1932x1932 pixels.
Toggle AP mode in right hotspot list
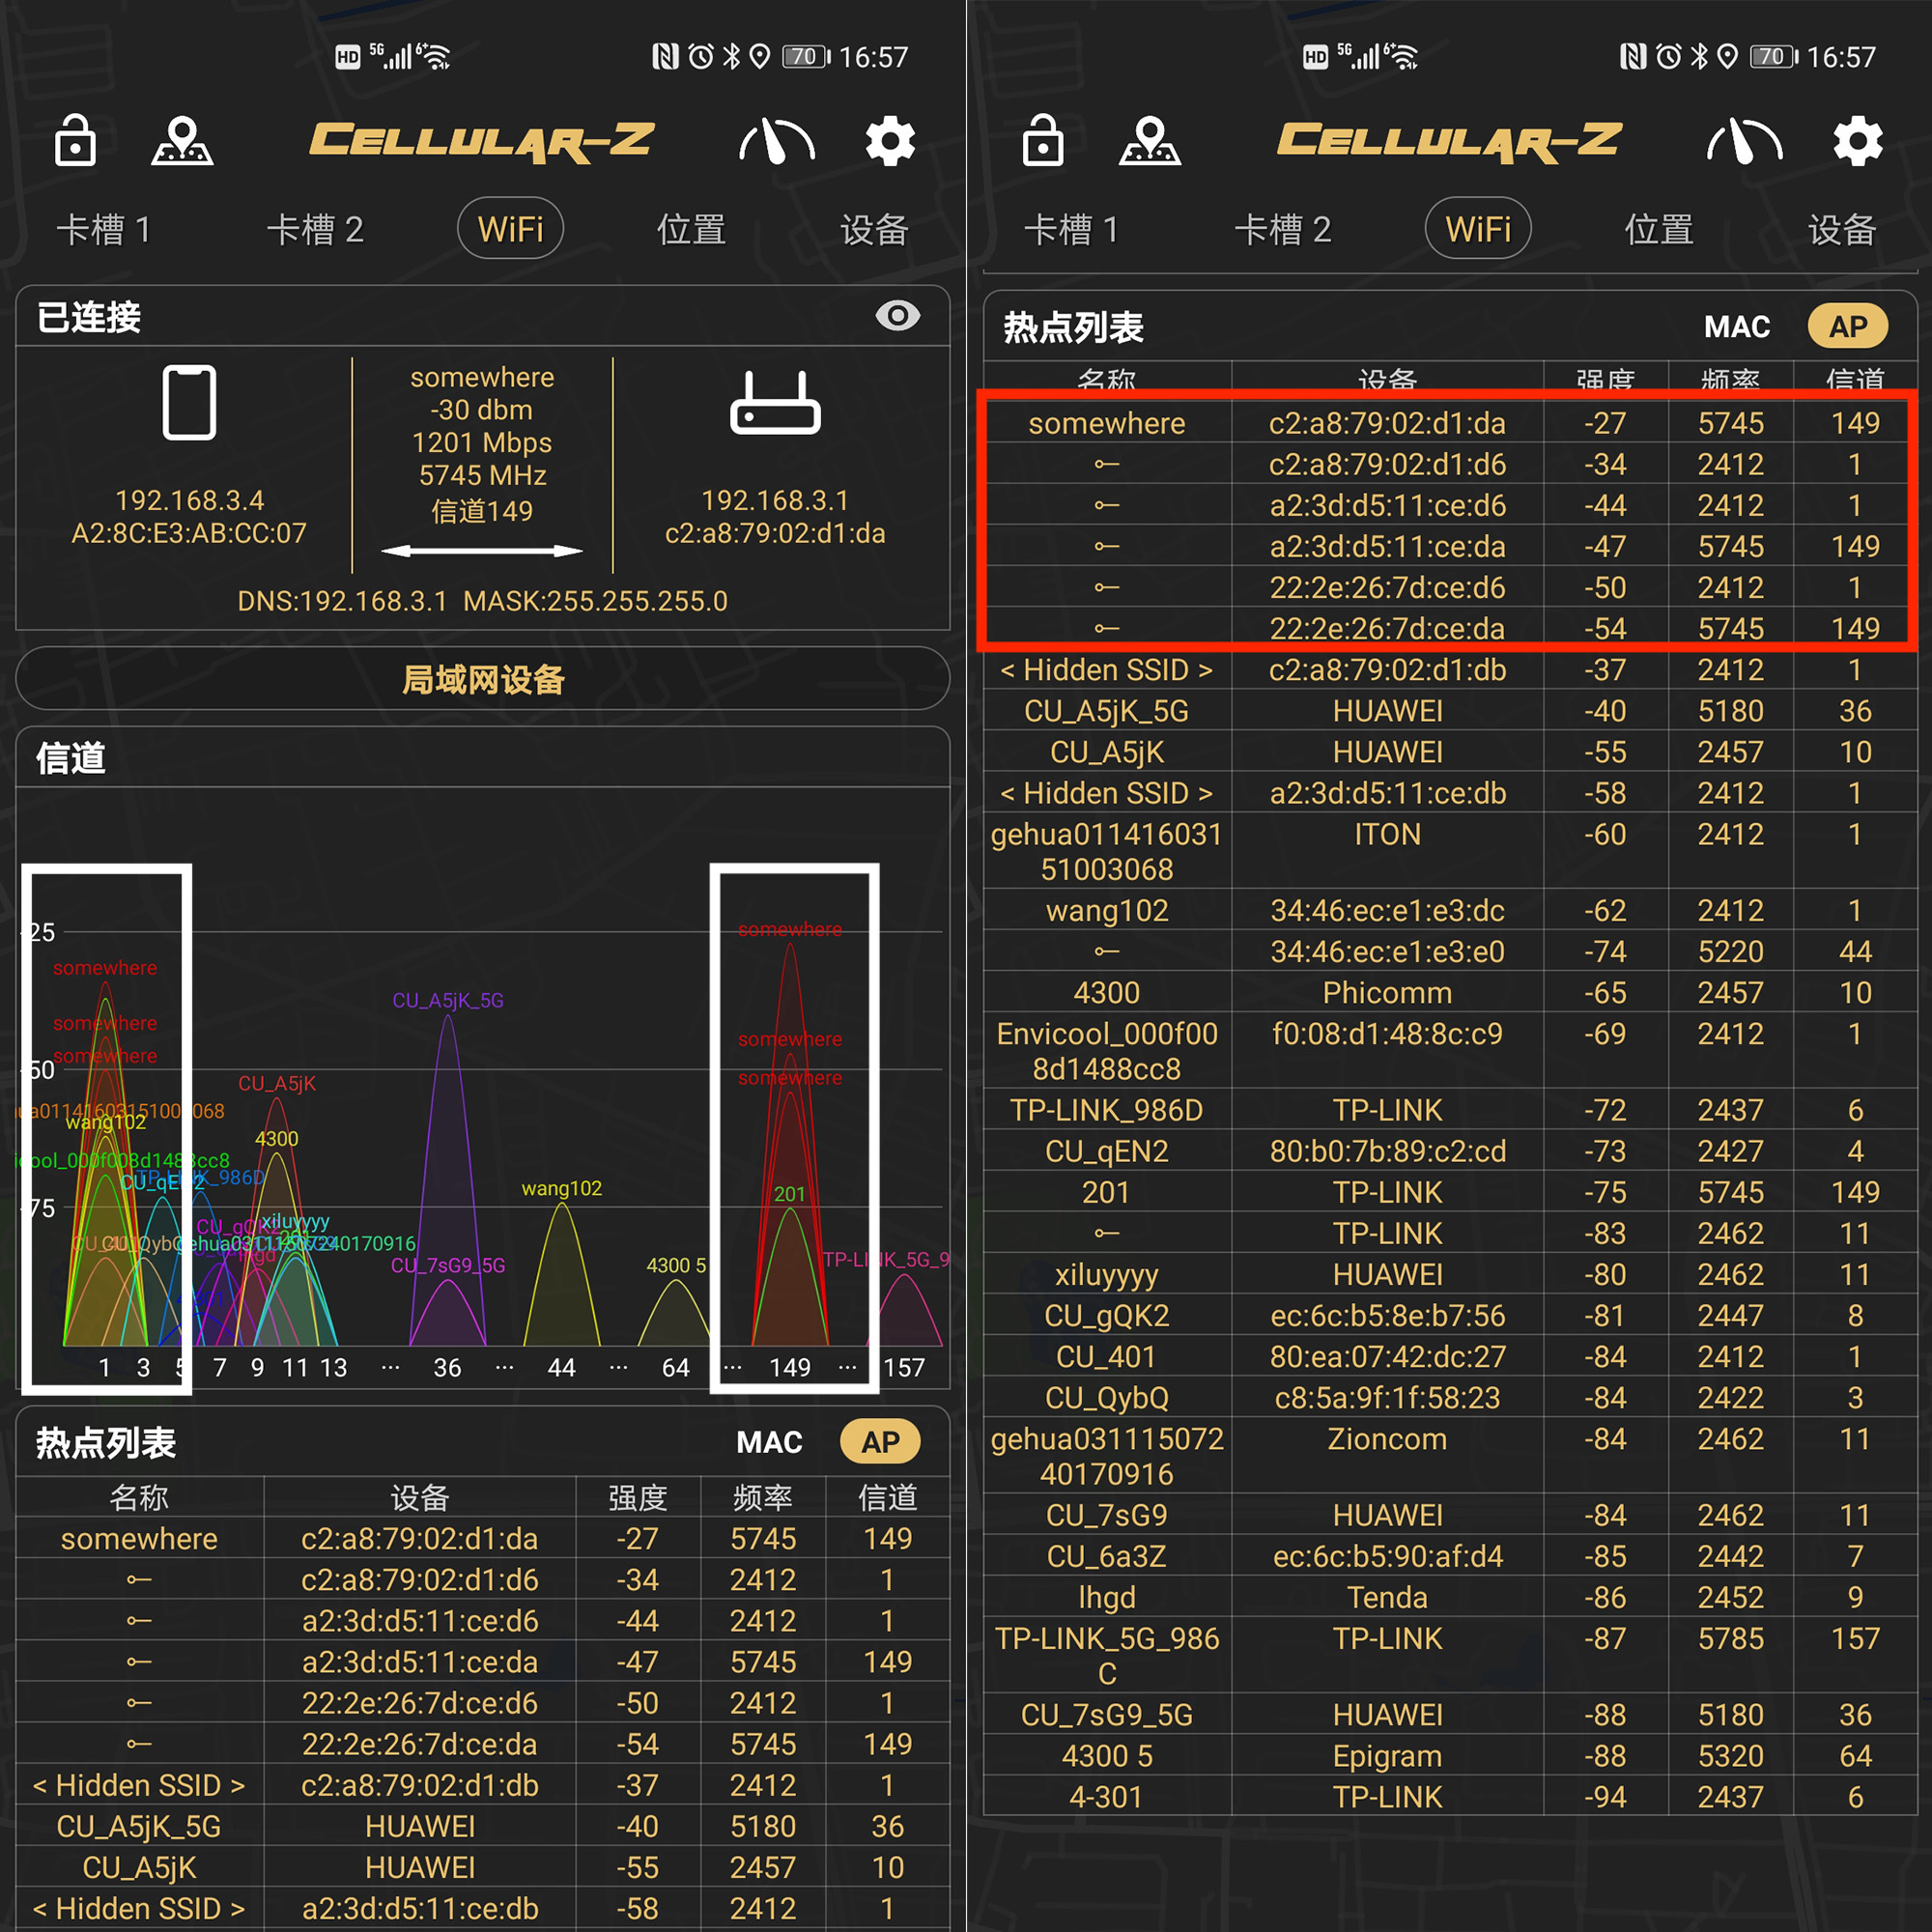[1847, 326]
